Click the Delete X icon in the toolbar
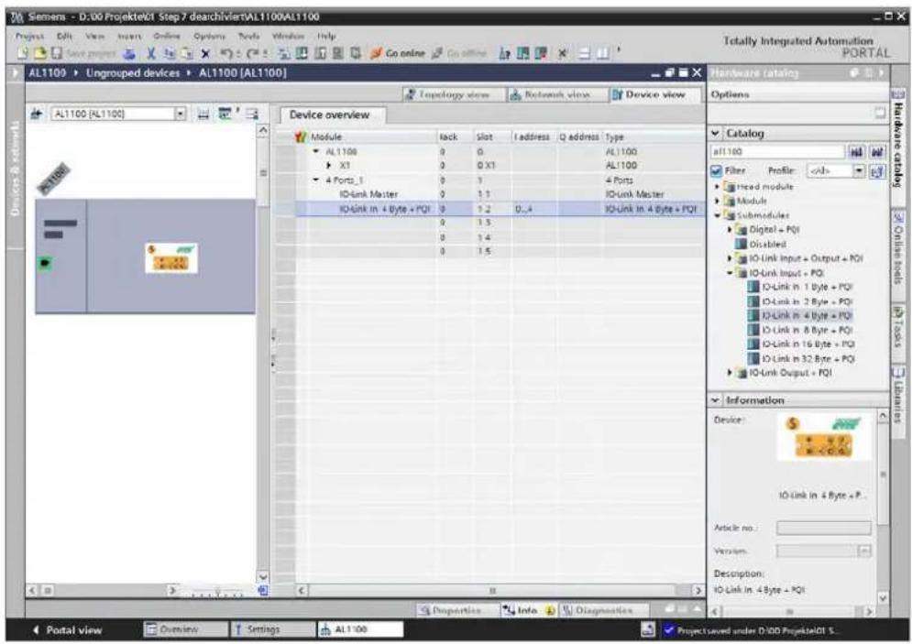This screenshot has height=644, width=912. point(204,53)
